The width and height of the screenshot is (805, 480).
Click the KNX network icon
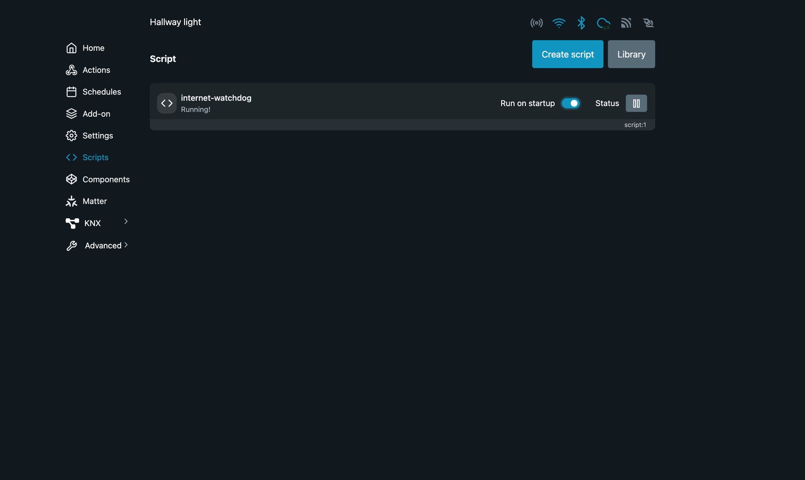click(72, 223)
